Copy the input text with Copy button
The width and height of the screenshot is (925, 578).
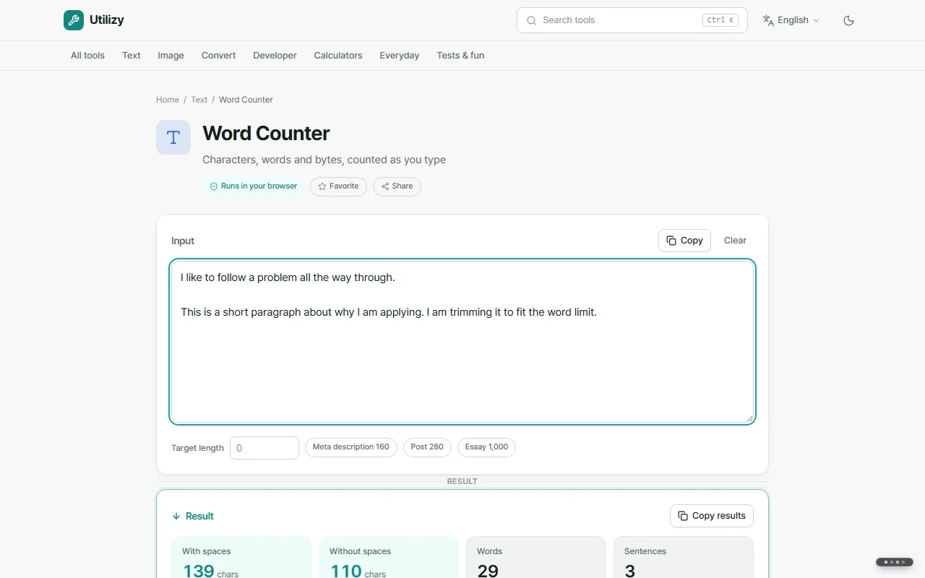pyautogui.click(x=684, y=241)
